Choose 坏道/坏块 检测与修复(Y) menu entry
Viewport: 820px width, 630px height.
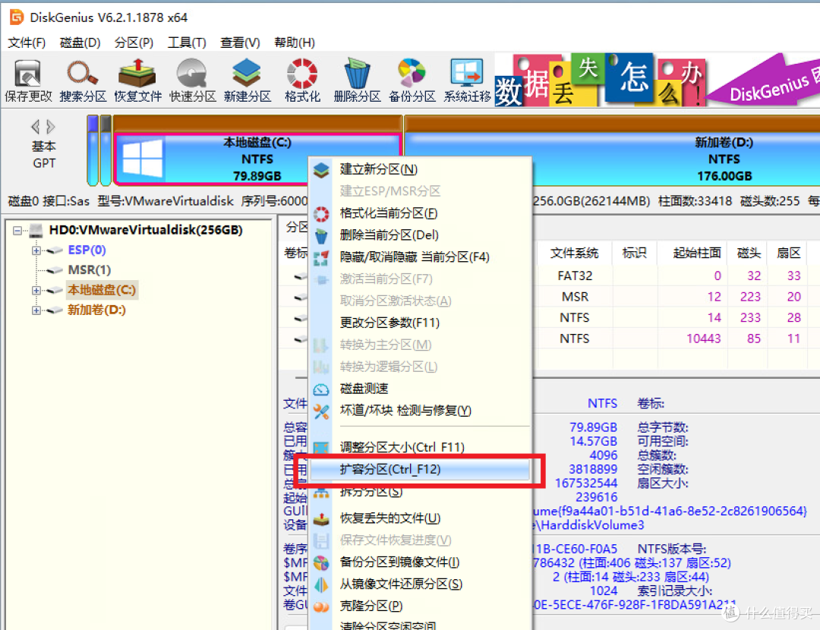tap(420, 411)
